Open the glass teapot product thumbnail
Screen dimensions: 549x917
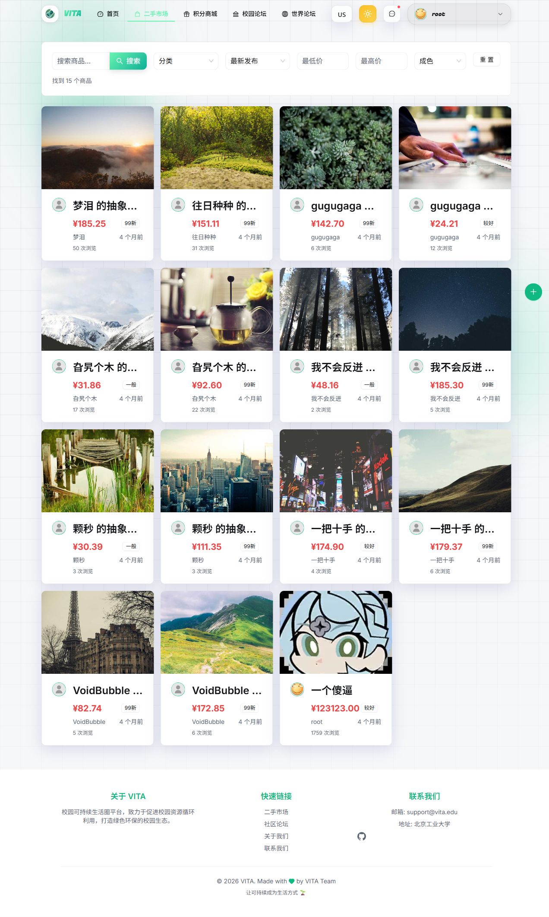tap(217, 309)
